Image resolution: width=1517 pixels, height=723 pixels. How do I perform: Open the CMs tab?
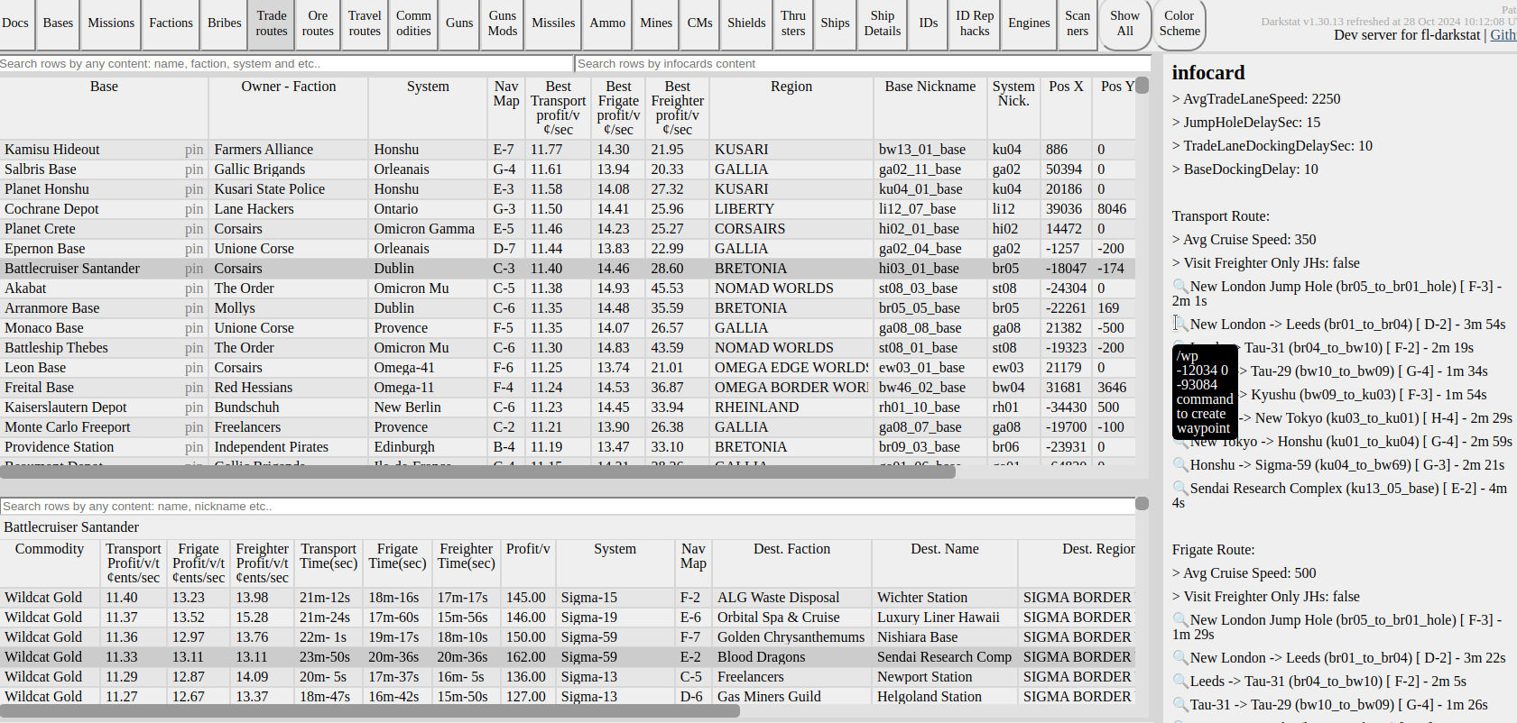[700, 23]
